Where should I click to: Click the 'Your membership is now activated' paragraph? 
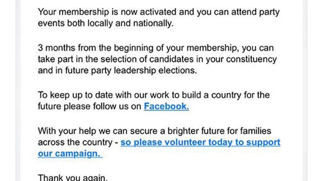(x=158, y=18)
